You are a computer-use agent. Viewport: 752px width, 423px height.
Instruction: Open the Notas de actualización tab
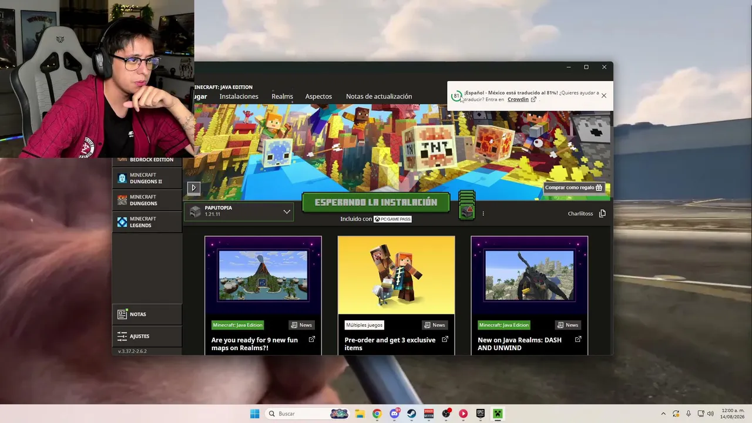coord(379,96)
